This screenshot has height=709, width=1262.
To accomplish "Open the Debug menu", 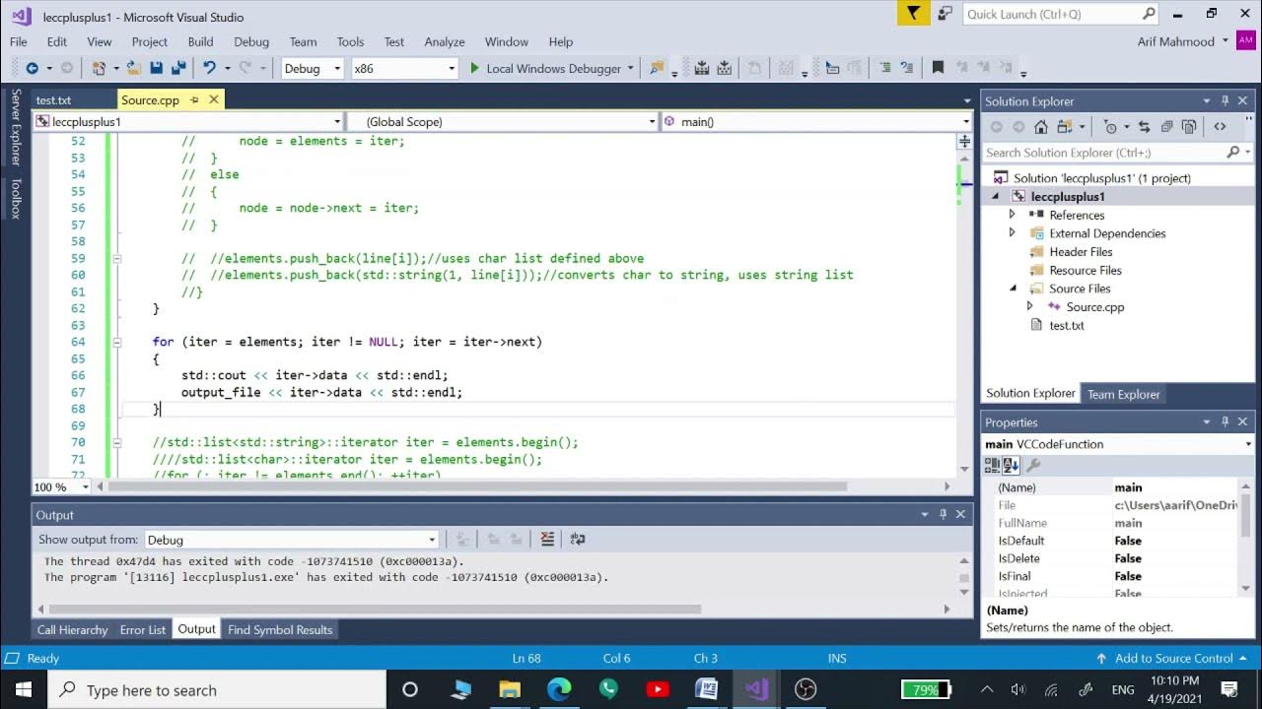I will click(251, 41).
